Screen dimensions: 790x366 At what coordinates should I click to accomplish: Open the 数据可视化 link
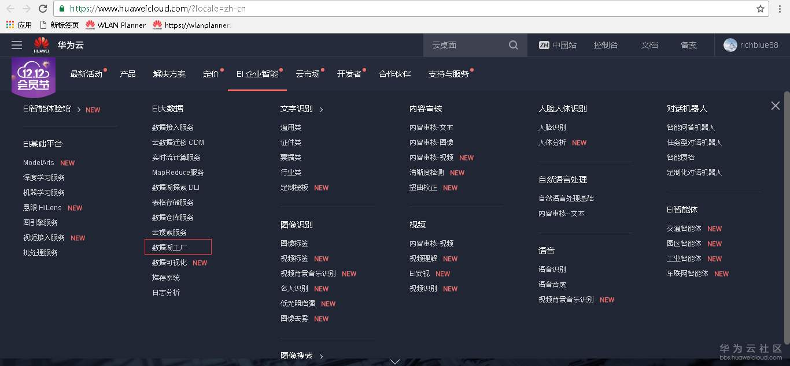pos(169,263)
